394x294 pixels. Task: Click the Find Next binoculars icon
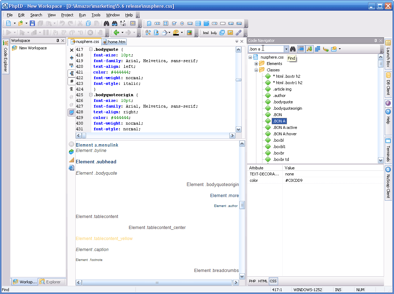click(115, 23)
